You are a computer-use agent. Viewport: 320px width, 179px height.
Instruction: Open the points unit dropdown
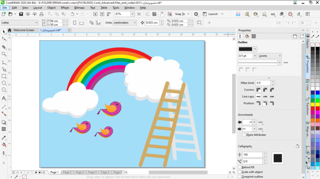pos(280,56)
